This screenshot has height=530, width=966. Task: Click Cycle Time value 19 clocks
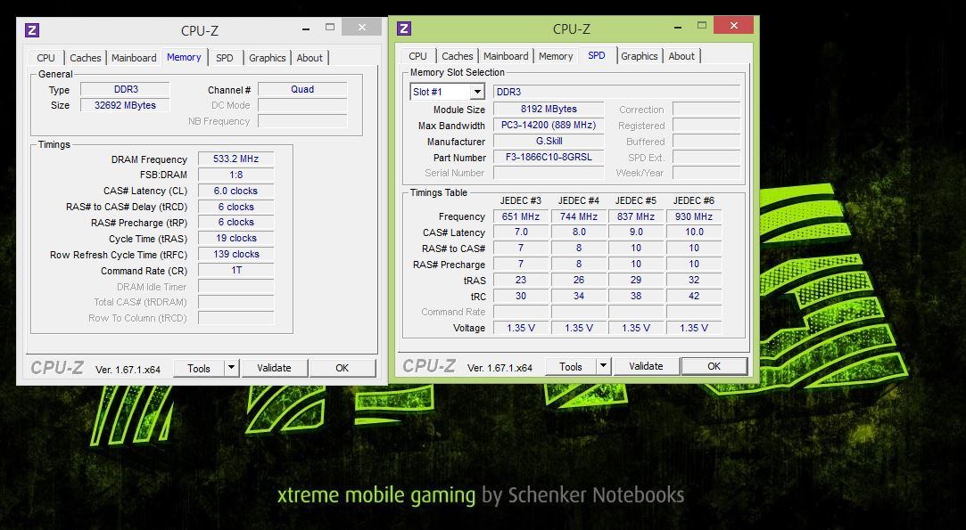(x=236, y=238)
